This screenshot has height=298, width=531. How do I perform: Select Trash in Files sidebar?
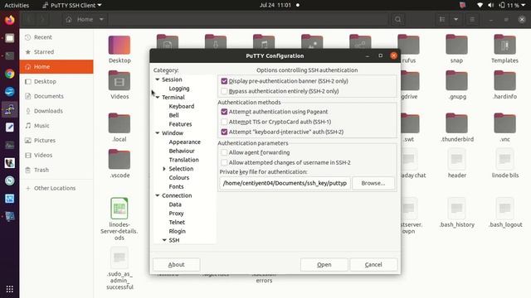pos(56,170)
